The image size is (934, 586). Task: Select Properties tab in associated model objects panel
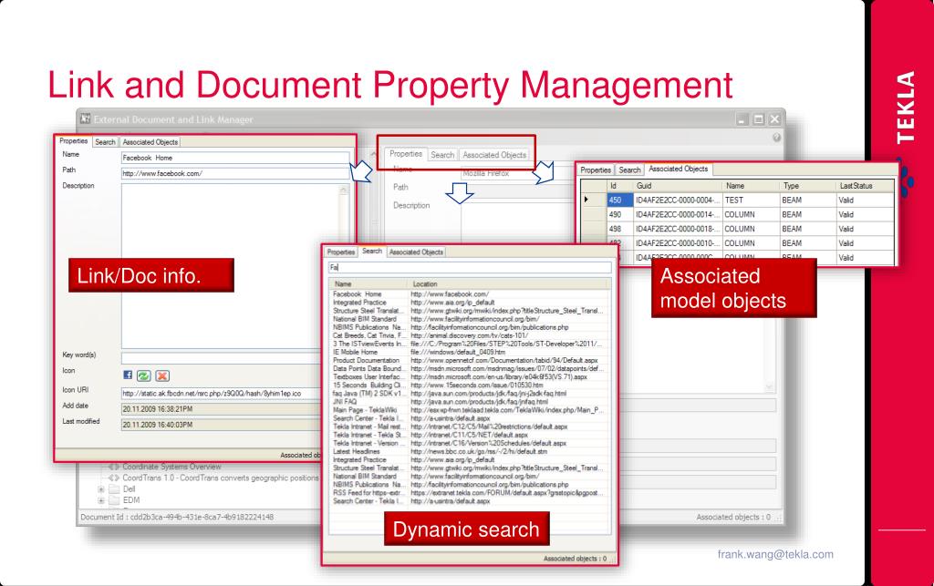coord(596,170)
